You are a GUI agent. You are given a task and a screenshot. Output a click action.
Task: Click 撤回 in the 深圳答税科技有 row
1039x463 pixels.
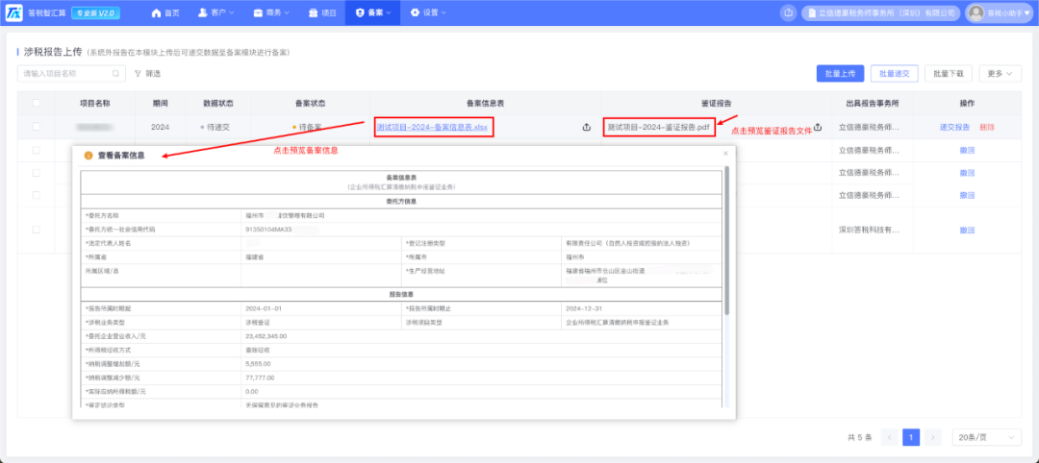point(967,231)
